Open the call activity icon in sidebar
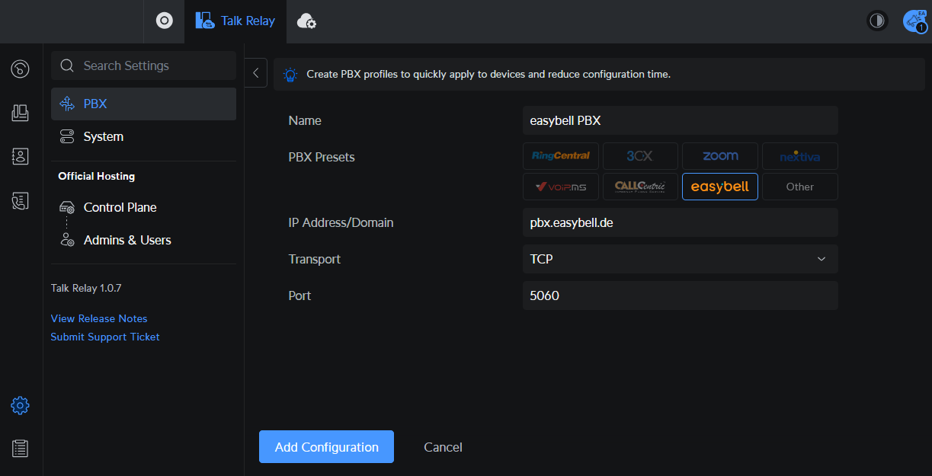 coord(21,69)
